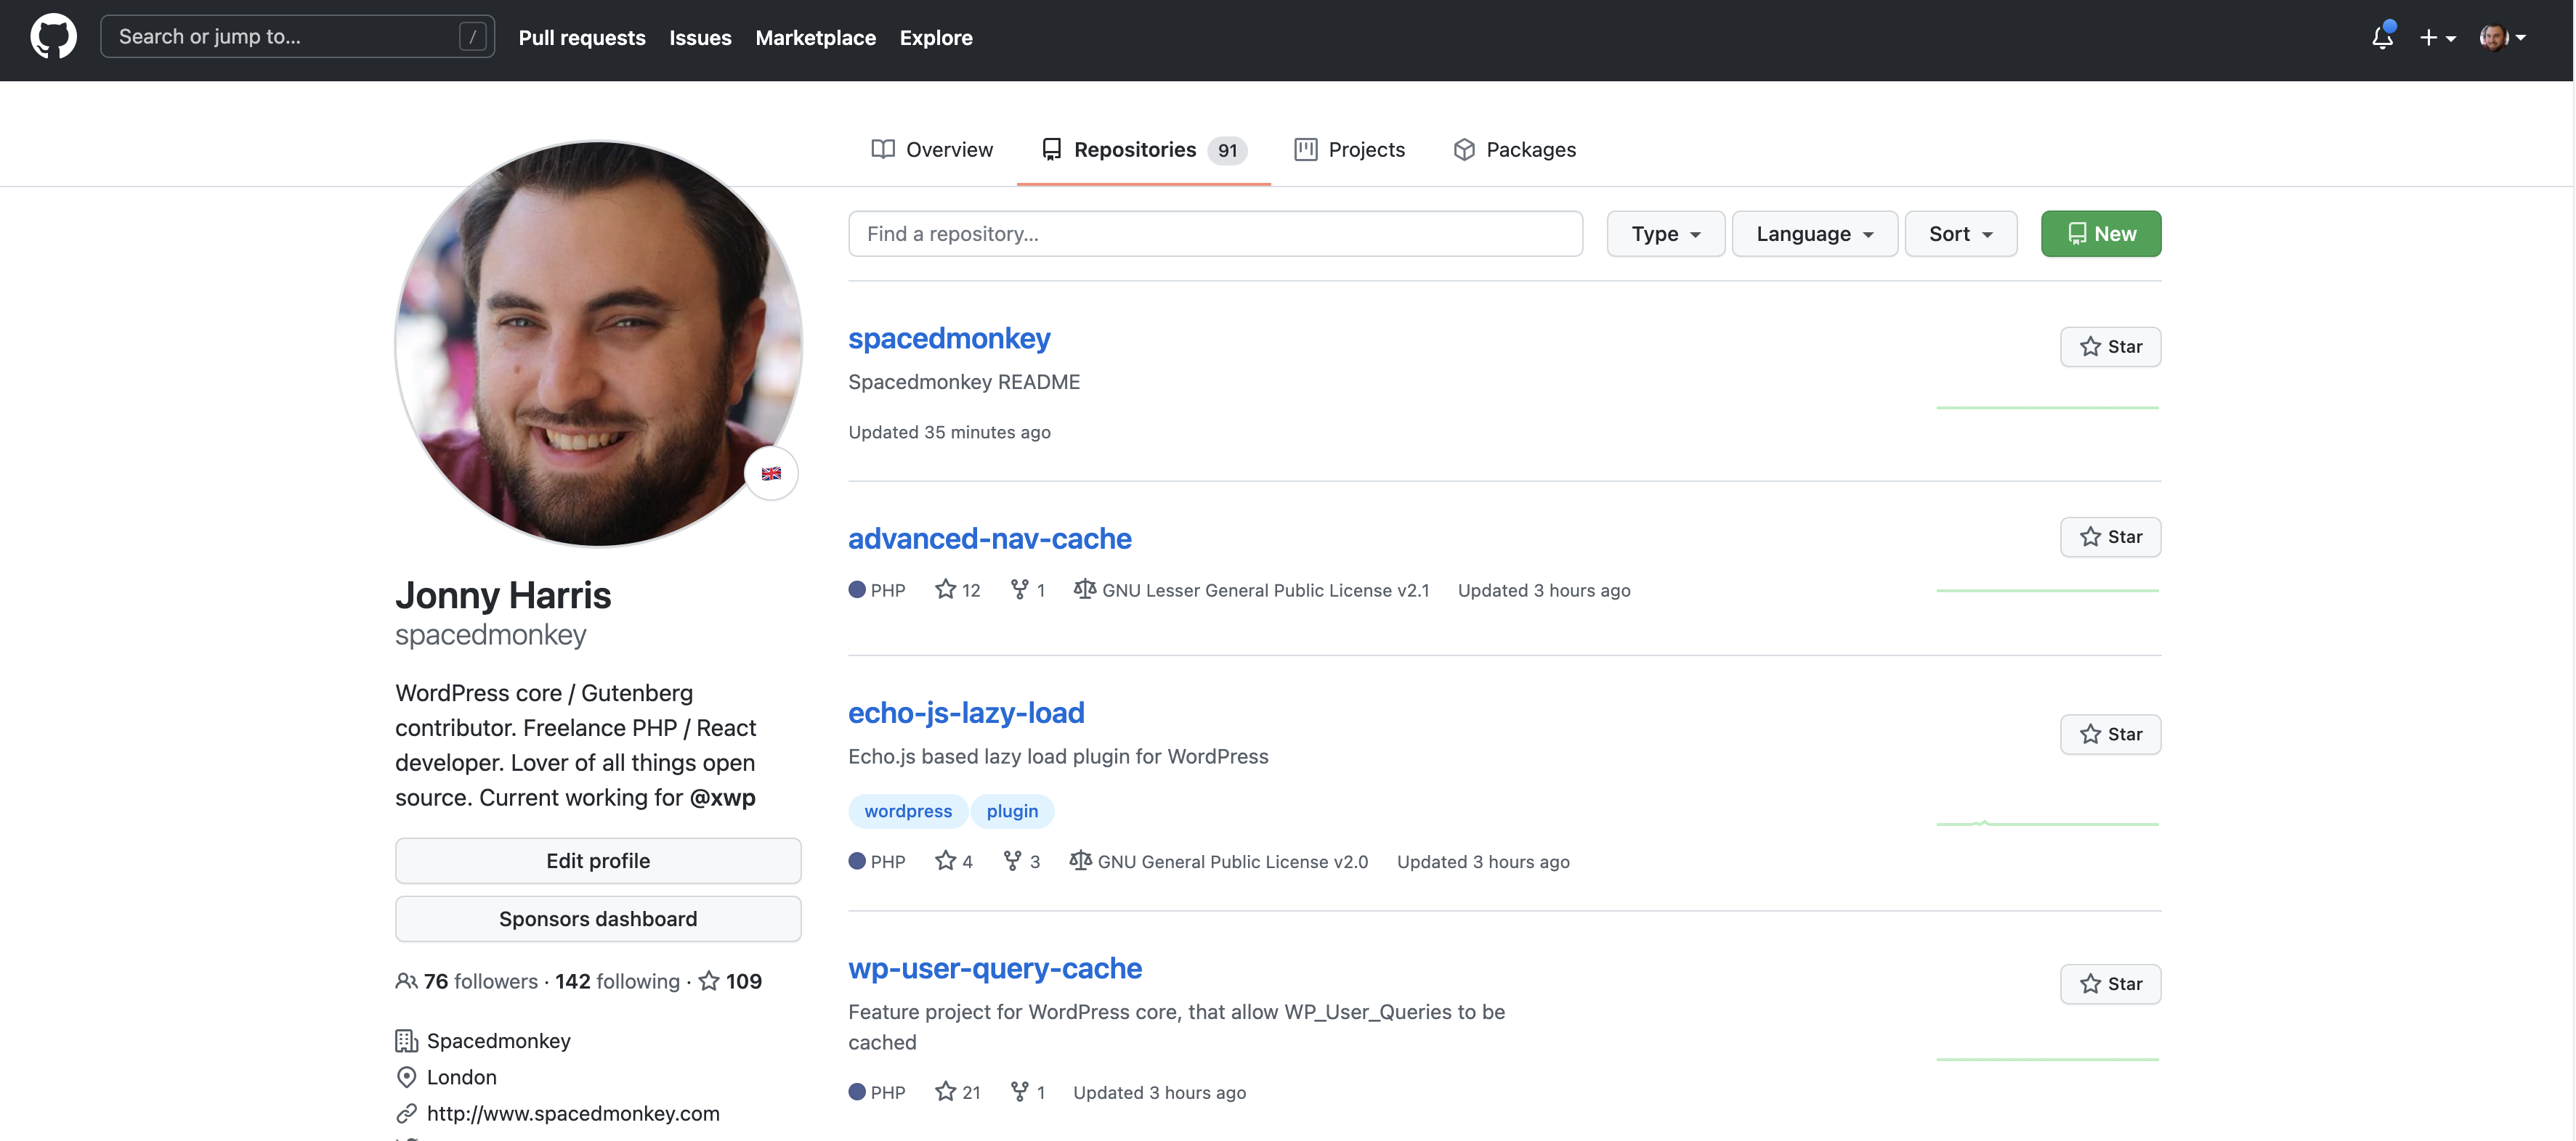2576x1141 pixels.
Task: Open the echo-js-lazy-load repository
Action: coord(966,712)
